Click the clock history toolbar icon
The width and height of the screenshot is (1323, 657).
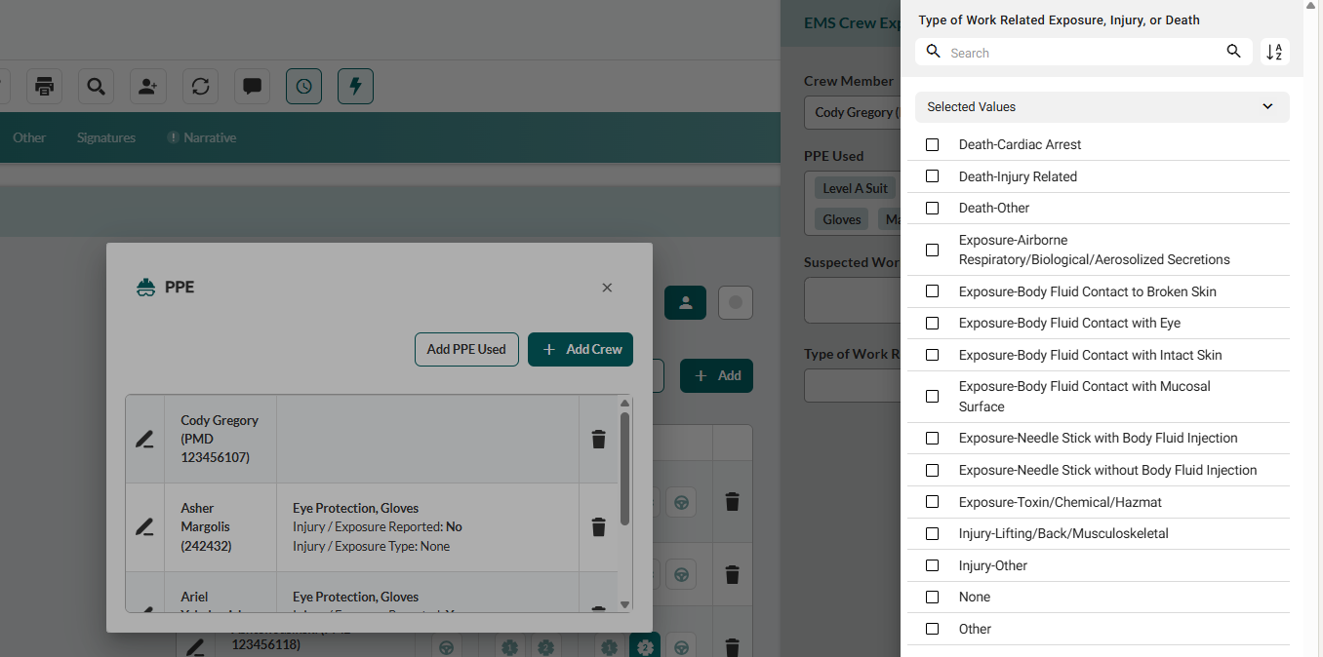point(303,87)
